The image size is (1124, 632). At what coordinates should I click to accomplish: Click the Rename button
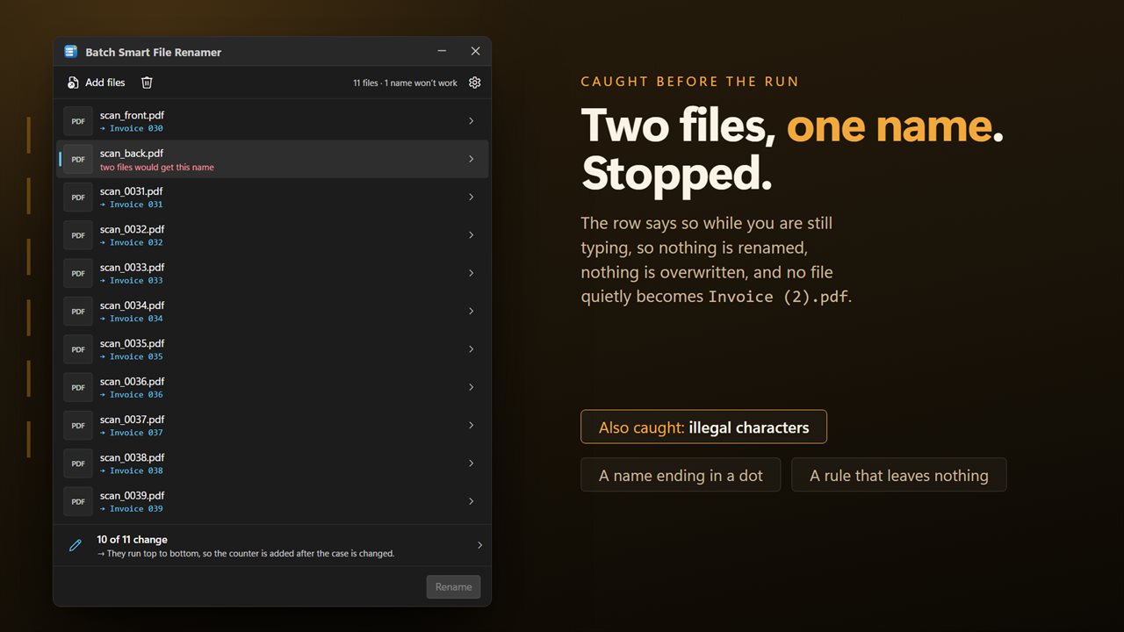coord(453,586)
